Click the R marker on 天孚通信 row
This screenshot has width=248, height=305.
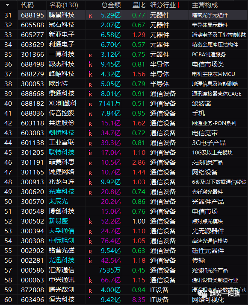pyautogui.click(x=90, y=232)
